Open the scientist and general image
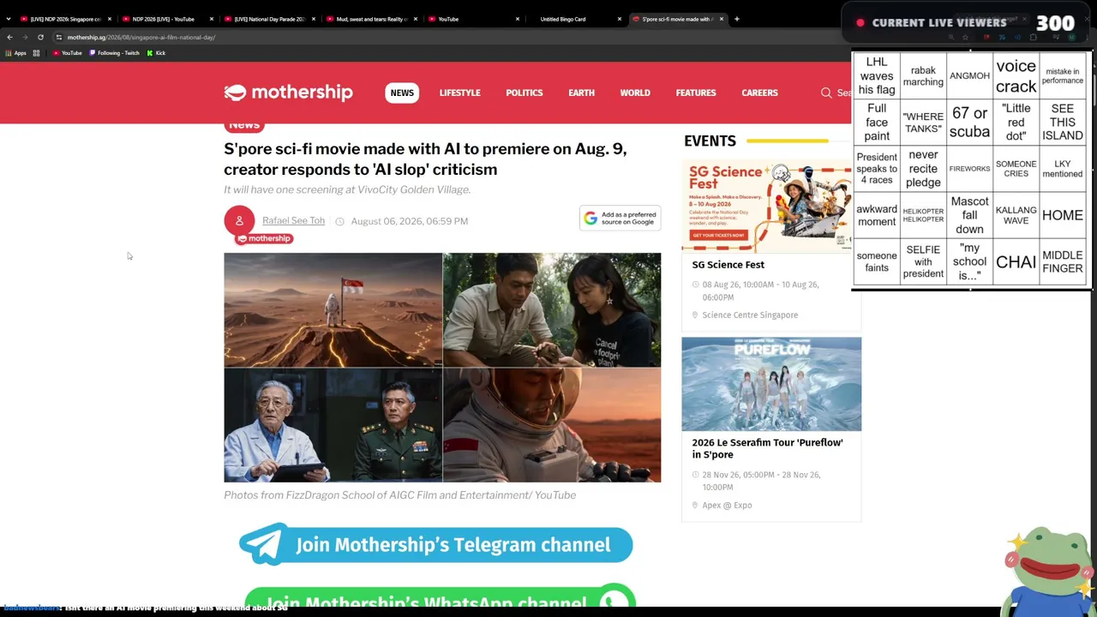The height and width of the screenshot is (617, 1097). [x=333, y=425]
